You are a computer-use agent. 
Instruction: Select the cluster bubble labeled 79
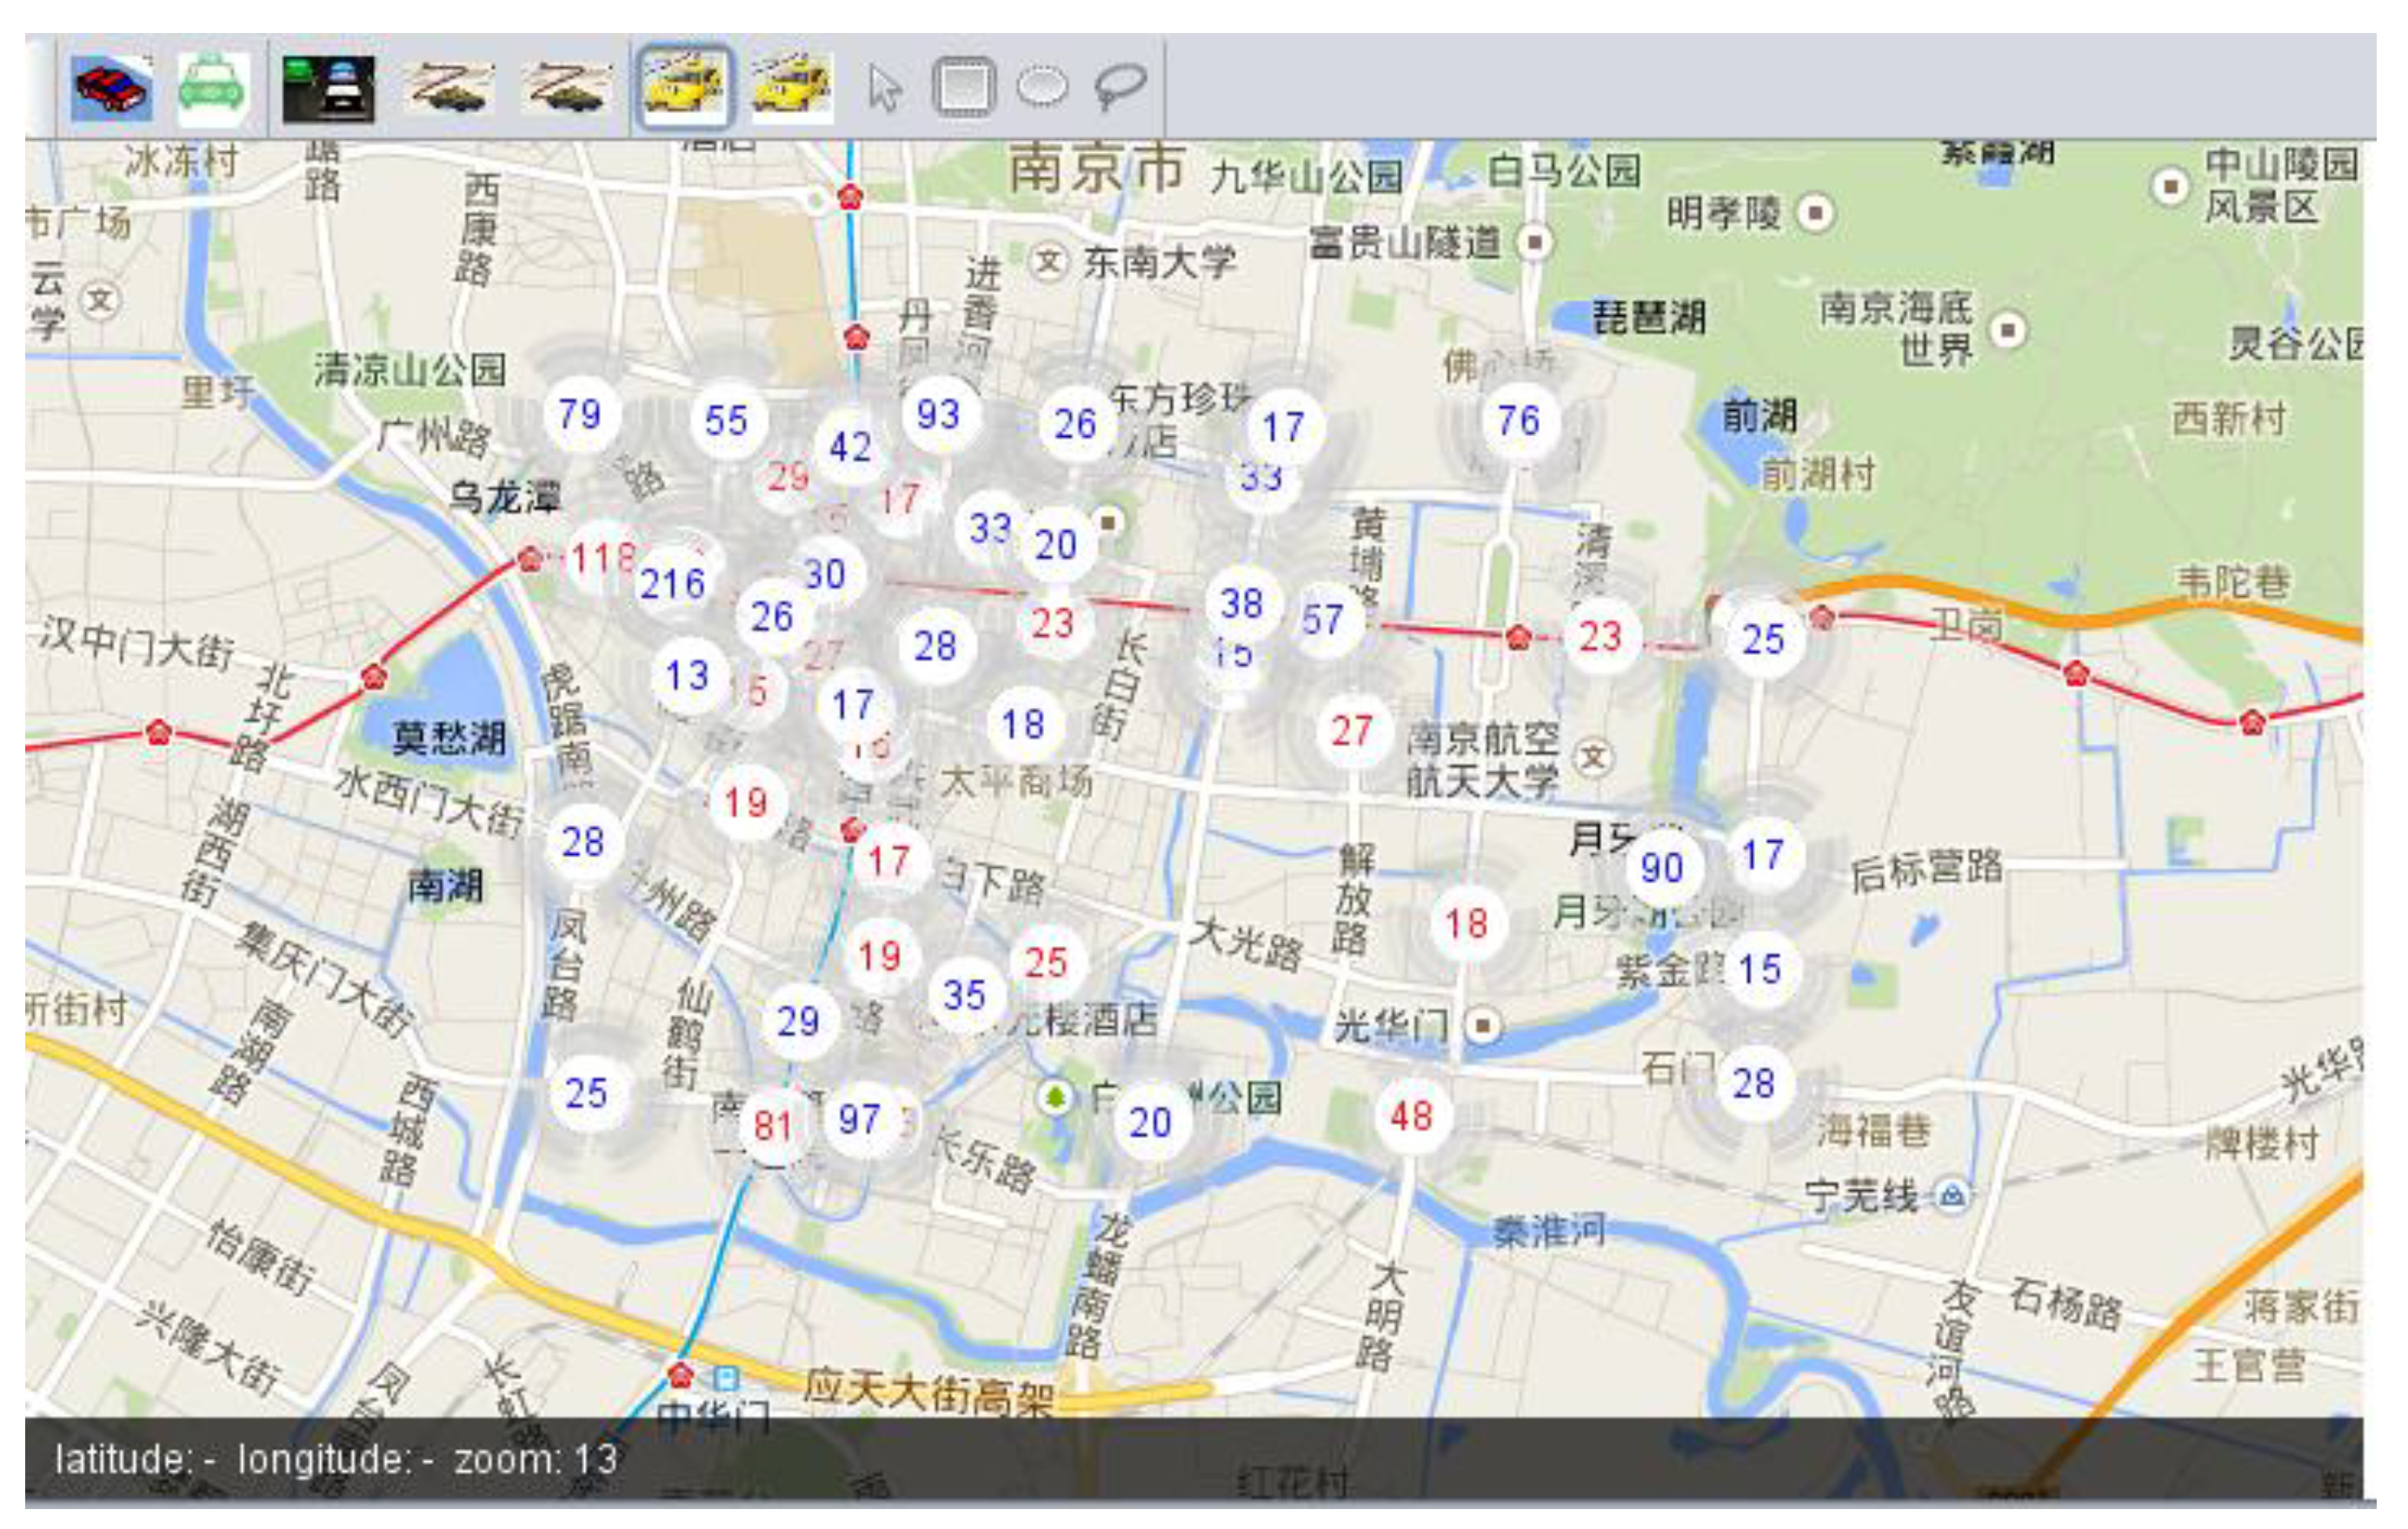(x=580, y=414)
